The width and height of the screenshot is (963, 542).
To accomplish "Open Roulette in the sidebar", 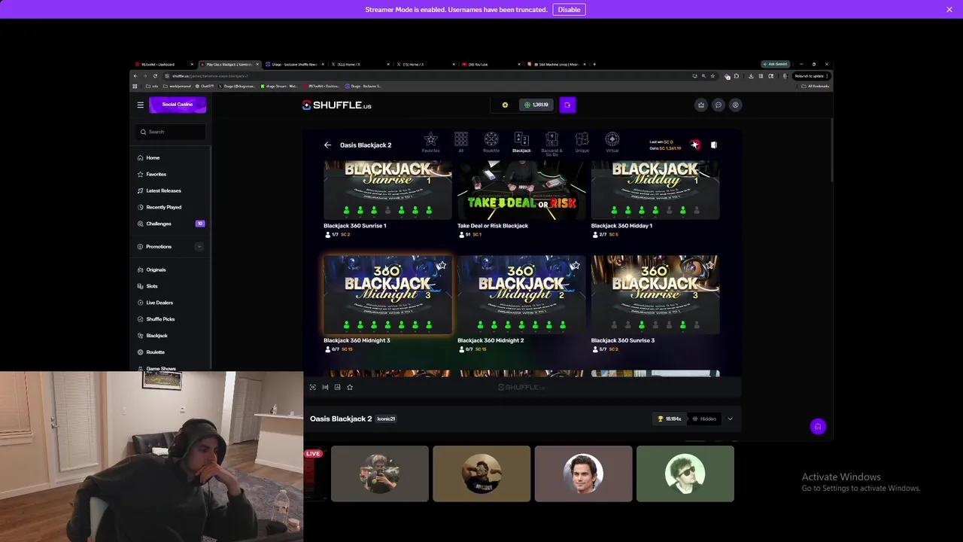I will click(155, 352).
